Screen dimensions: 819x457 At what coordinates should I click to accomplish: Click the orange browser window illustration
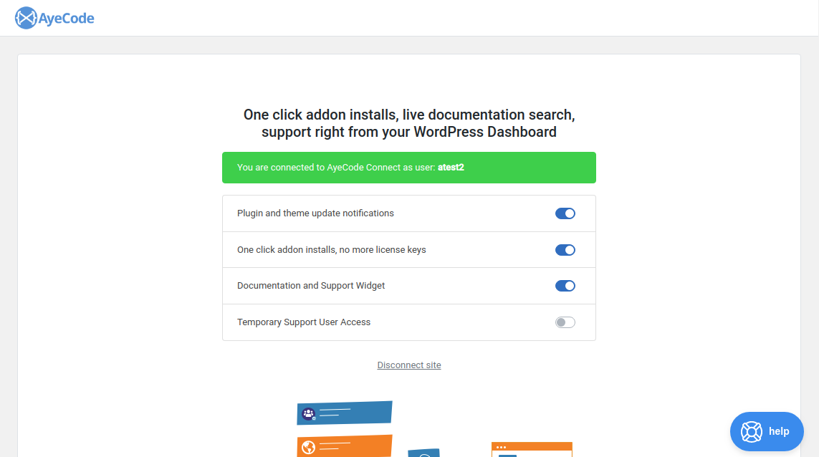click(x=532, y=450)
